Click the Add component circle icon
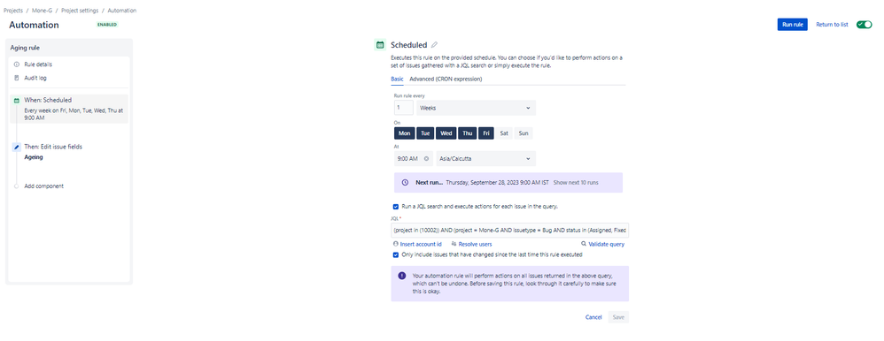 point(16,186)
